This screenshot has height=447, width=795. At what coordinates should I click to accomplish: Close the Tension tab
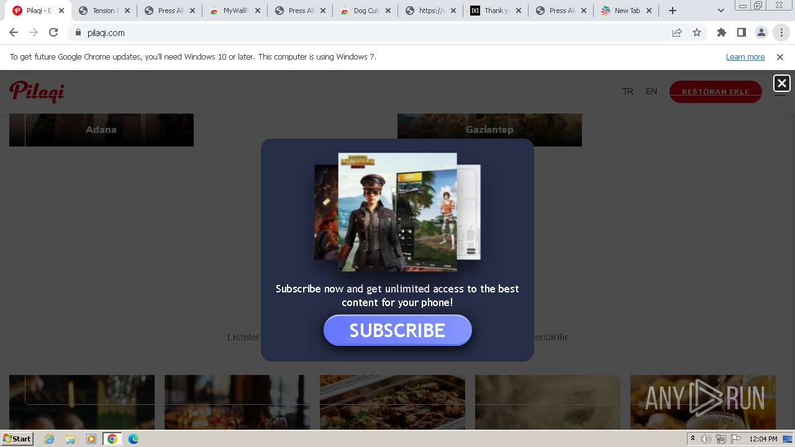pyautogui.click(x=127, y=11)
